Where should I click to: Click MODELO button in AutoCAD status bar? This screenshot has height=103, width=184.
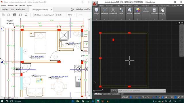click(x=125, y=97)
